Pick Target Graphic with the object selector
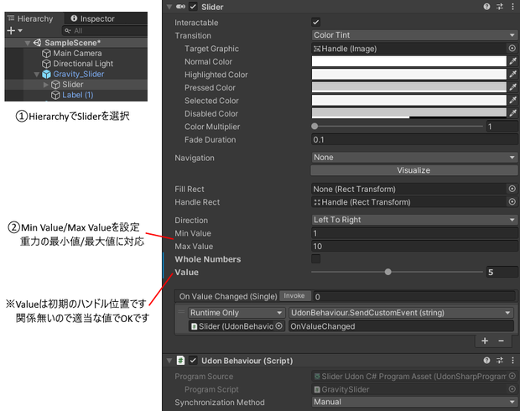 coord(512,49)
